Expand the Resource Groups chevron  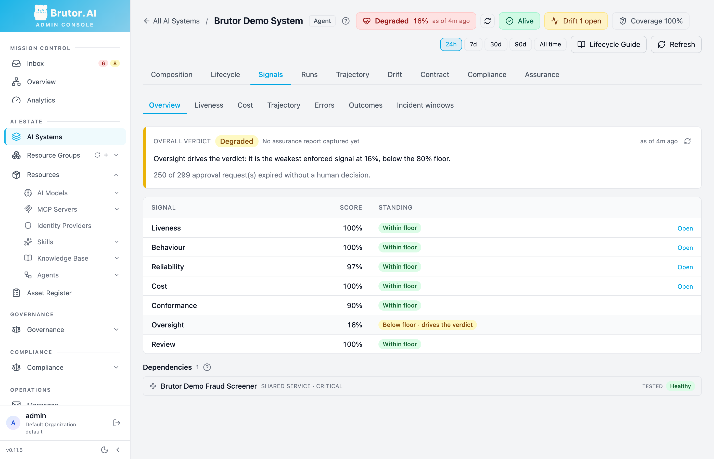coord(117,155)
